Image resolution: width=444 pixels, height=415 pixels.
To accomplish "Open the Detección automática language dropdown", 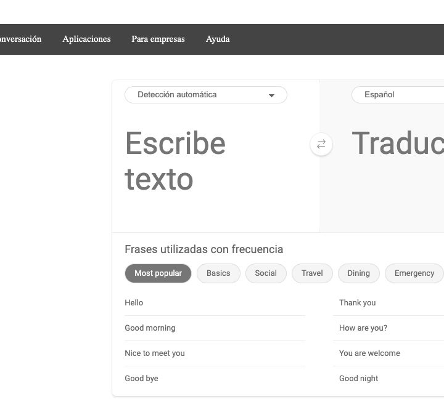I will click(x=206, y=95).
